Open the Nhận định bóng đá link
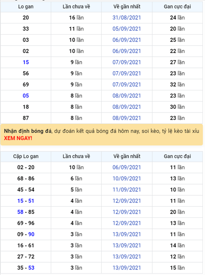205x275 pixels. [x=28, y=131]
